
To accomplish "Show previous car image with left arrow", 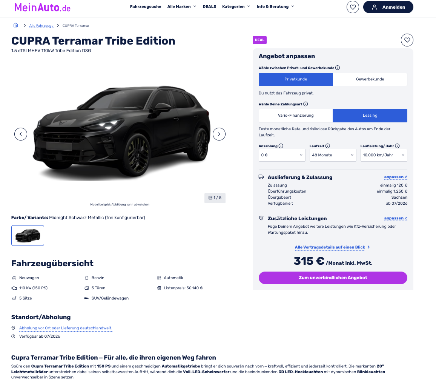I will [21, 134].
